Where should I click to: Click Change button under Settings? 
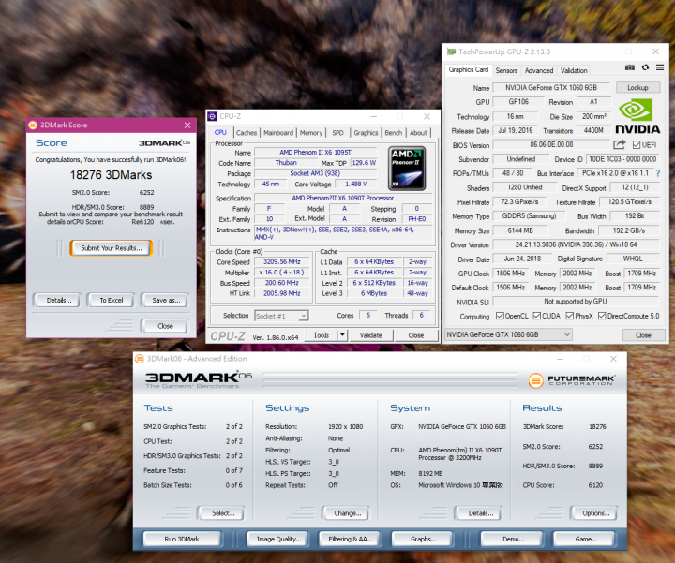pyautogui.click(x=348, y=513)
